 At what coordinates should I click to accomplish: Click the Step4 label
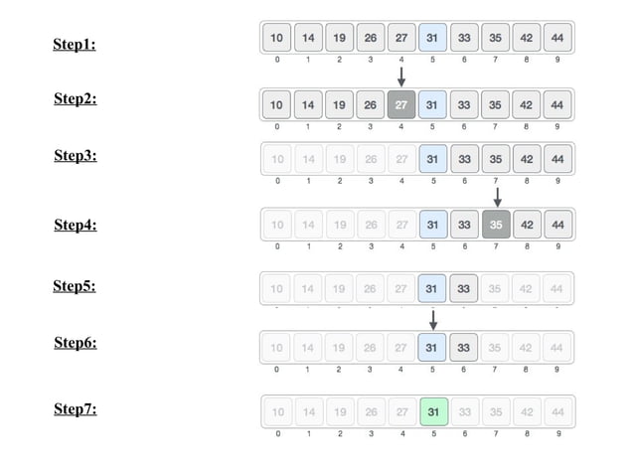(x=76, y=225)
